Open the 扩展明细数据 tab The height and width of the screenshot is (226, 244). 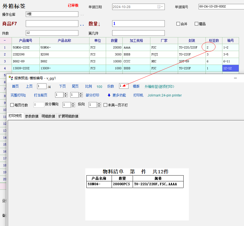pos(68,116)
